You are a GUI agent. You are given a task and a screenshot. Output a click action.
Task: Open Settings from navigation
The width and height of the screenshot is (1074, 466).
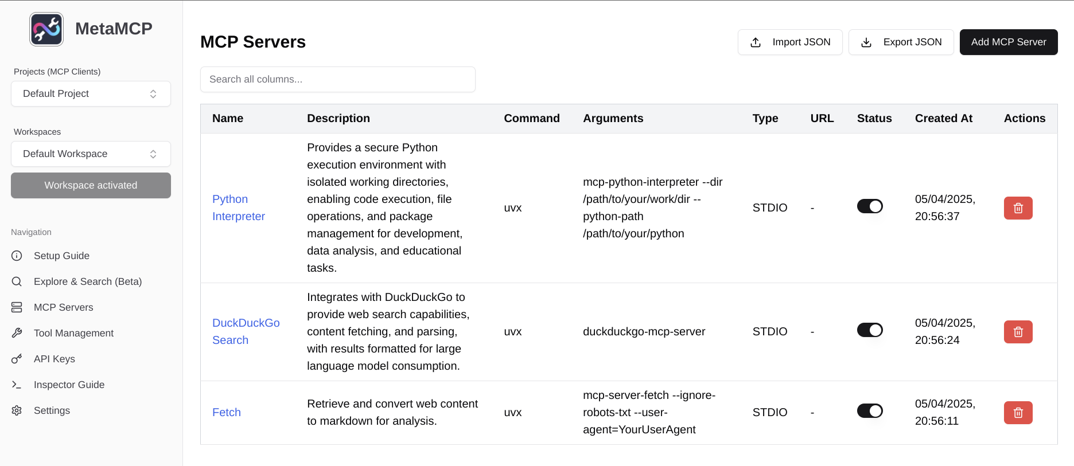pyautogui.click(x=52, y=410)
